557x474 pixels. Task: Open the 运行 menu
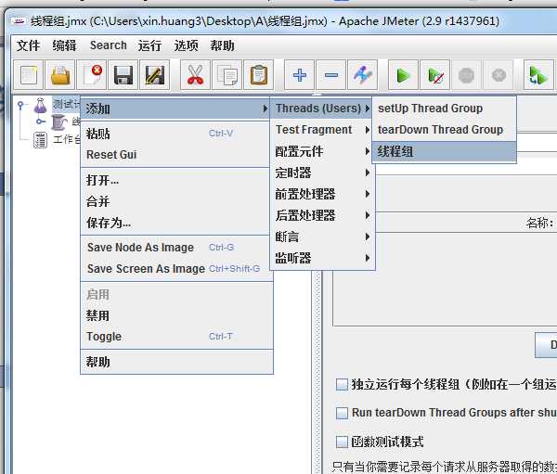[149, 45]
